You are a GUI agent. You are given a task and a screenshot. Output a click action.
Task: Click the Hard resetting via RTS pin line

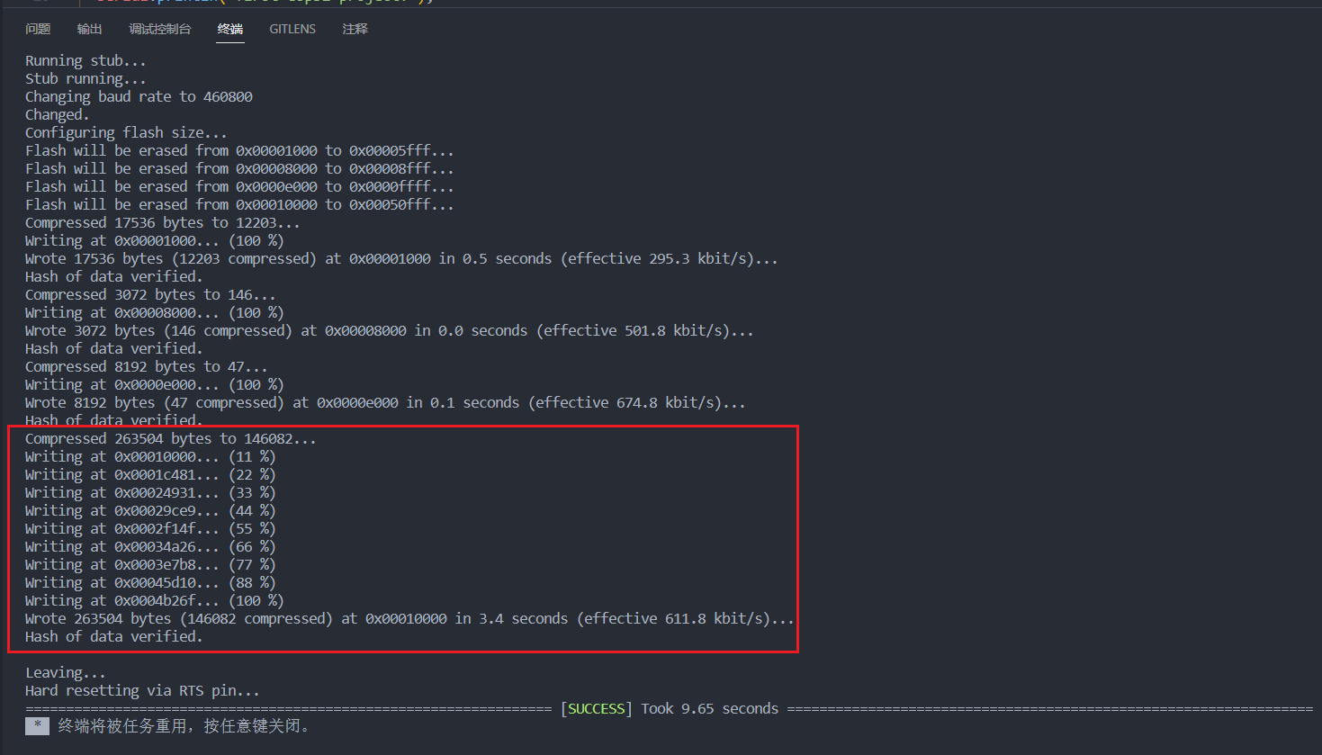[x=144, y=690]
